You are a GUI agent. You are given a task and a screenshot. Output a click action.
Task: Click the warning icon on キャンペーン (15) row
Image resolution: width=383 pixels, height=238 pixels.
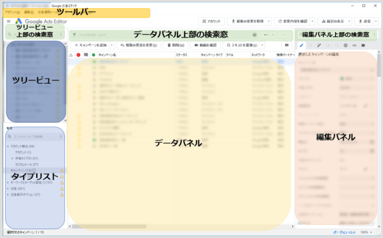62,171
